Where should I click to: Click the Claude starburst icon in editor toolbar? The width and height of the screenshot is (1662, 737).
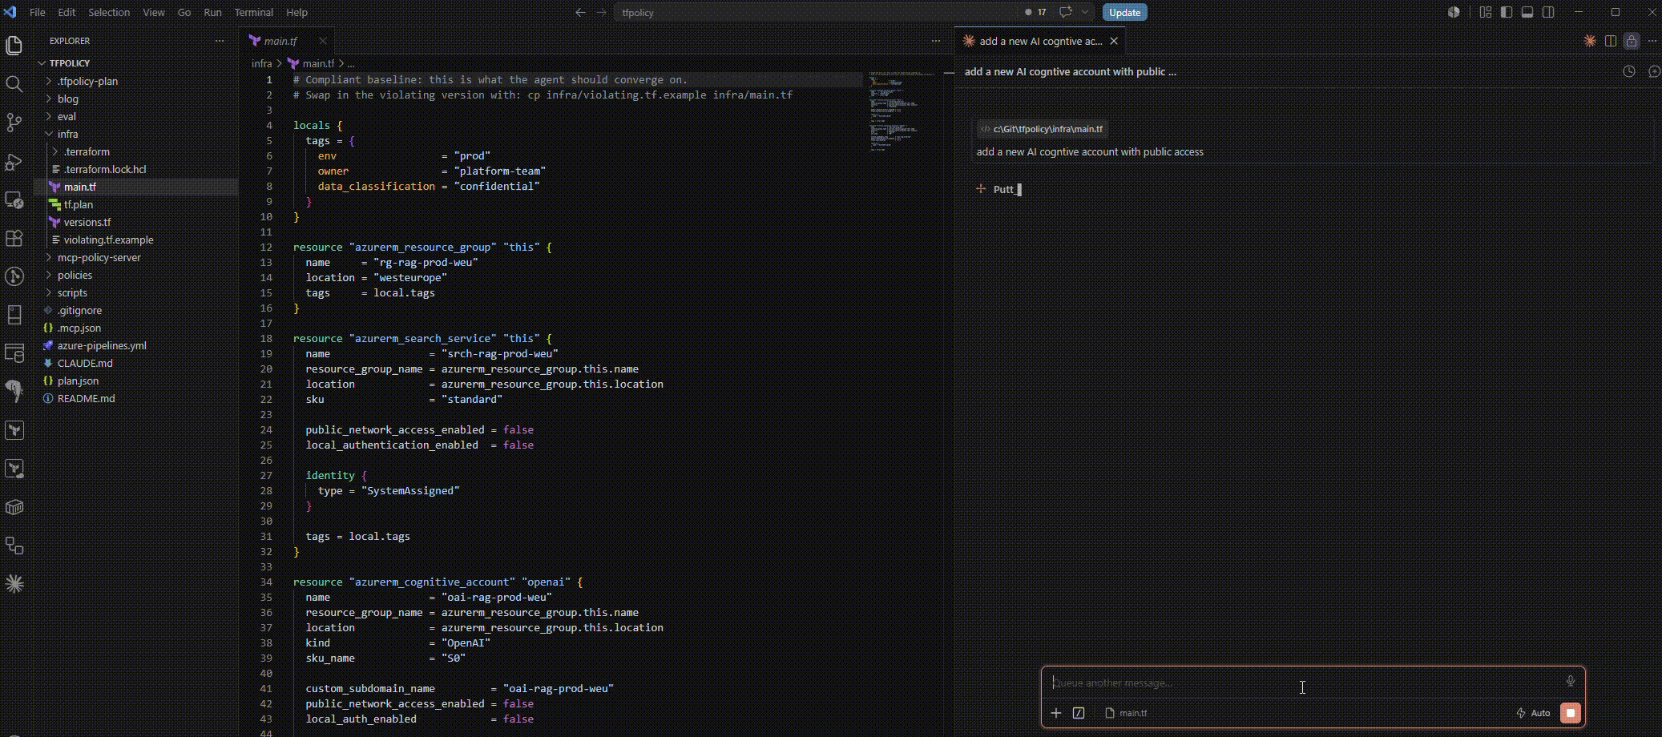1590,41
